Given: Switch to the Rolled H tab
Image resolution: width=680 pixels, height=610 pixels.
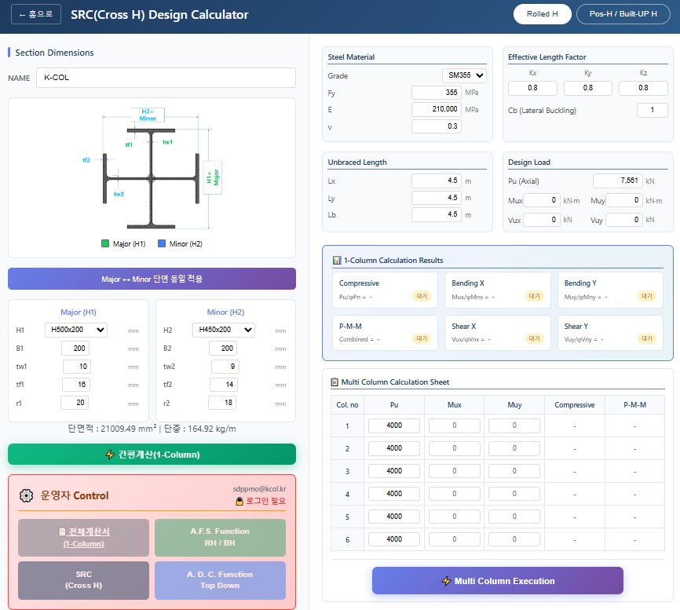Looking at the screenshot, I should click(x=542, y=14).
